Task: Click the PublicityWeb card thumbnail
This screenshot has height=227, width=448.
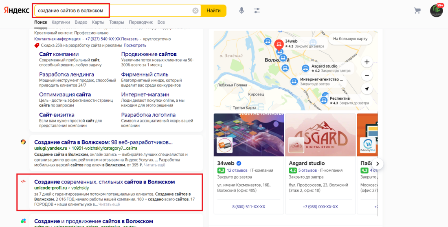Action: (367, 145)
